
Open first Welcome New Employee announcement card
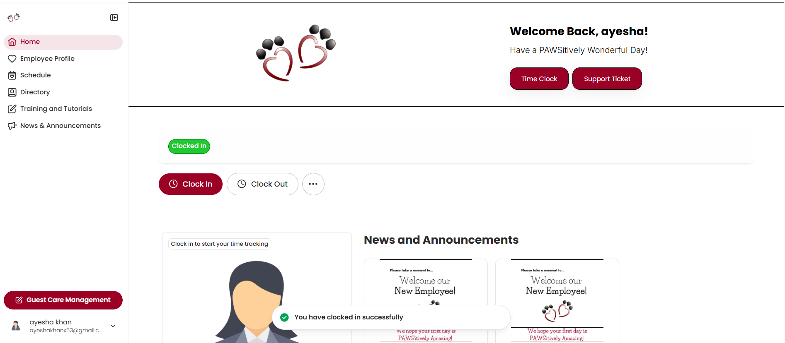point(426,300)
